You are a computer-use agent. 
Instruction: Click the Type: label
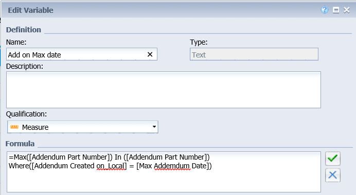coord(199,42)
